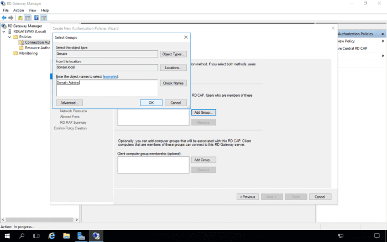Click Add Group for user group membership
Viewport: 387px width, 242px height.
[203, 113]
